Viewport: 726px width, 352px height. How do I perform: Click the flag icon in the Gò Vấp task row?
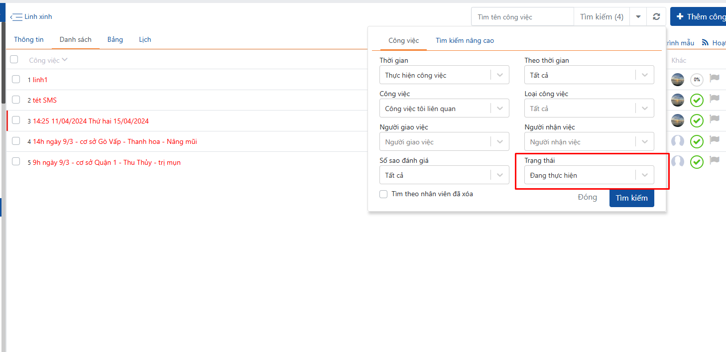(715, 140)
